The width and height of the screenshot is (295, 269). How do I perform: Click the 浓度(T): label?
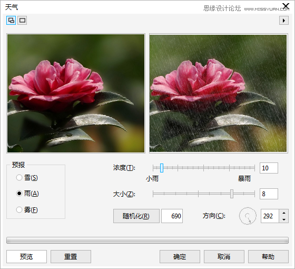point(124,168)
